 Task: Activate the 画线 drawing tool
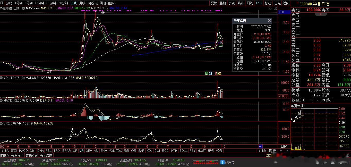click(x=250, y=3)
